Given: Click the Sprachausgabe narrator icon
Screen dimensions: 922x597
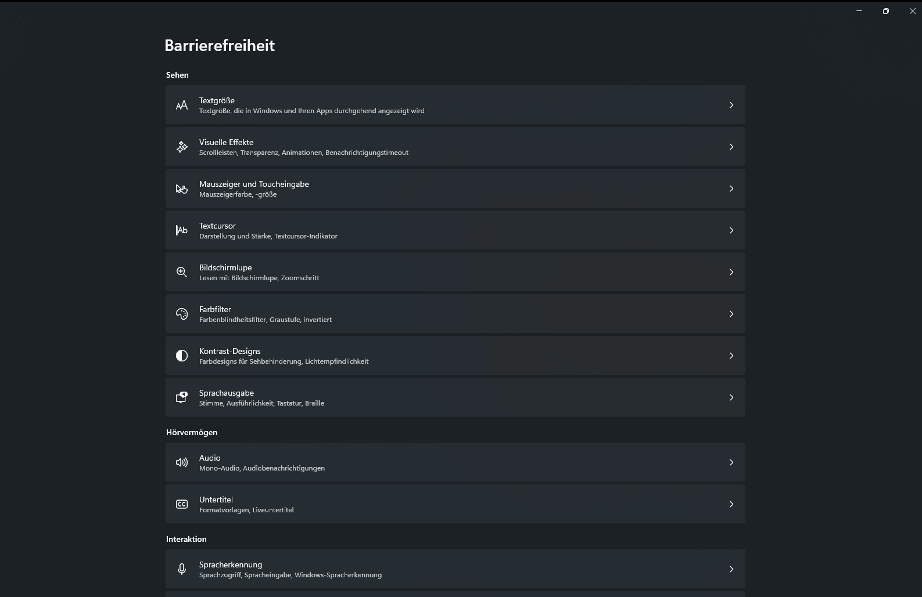Looking at the screenshot, I should coord(182,397).
